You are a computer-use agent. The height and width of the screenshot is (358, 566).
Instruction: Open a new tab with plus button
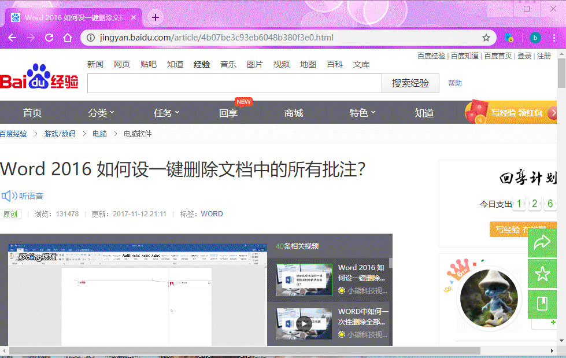155,17
